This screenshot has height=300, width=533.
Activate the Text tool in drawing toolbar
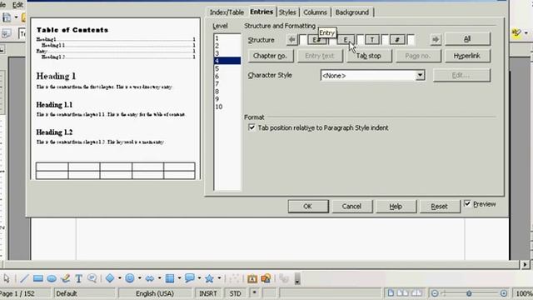tap(78, 278)
